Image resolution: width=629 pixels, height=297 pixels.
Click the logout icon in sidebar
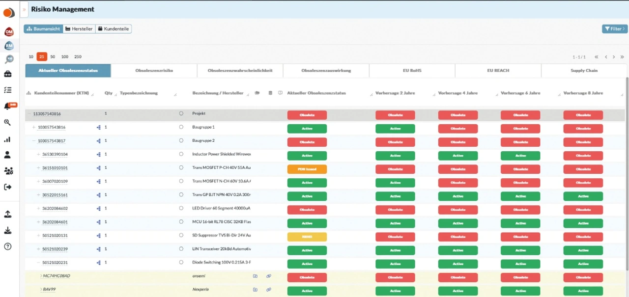(8, 187)
